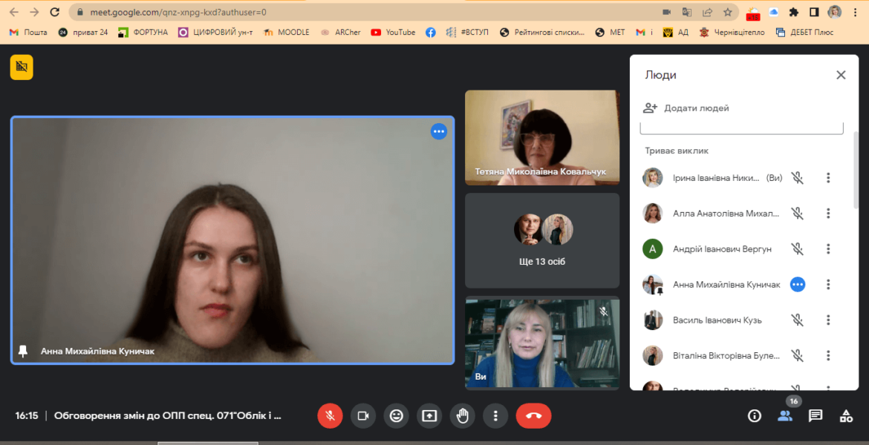The width and height of the screenshot is (869, 445).
Task: Open the Чернівцітепло bookmark
Action: pos(732,32)
